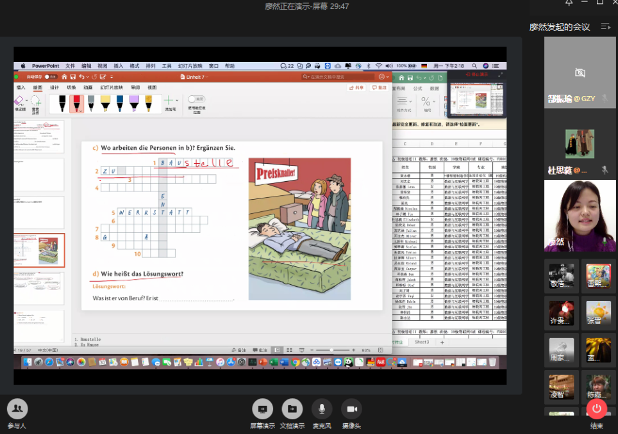Select the lasso selection tool
Image resolution: width=618 pixels, height=434 pixels.
tap(35, 104)
